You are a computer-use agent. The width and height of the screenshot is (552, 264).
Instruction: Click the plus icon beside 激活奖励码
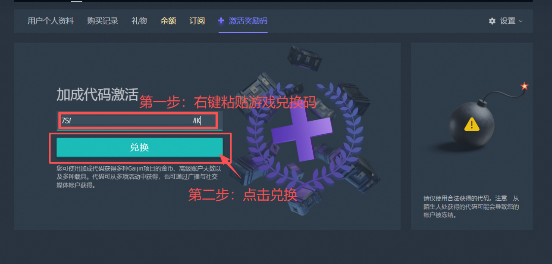[221, 21]
